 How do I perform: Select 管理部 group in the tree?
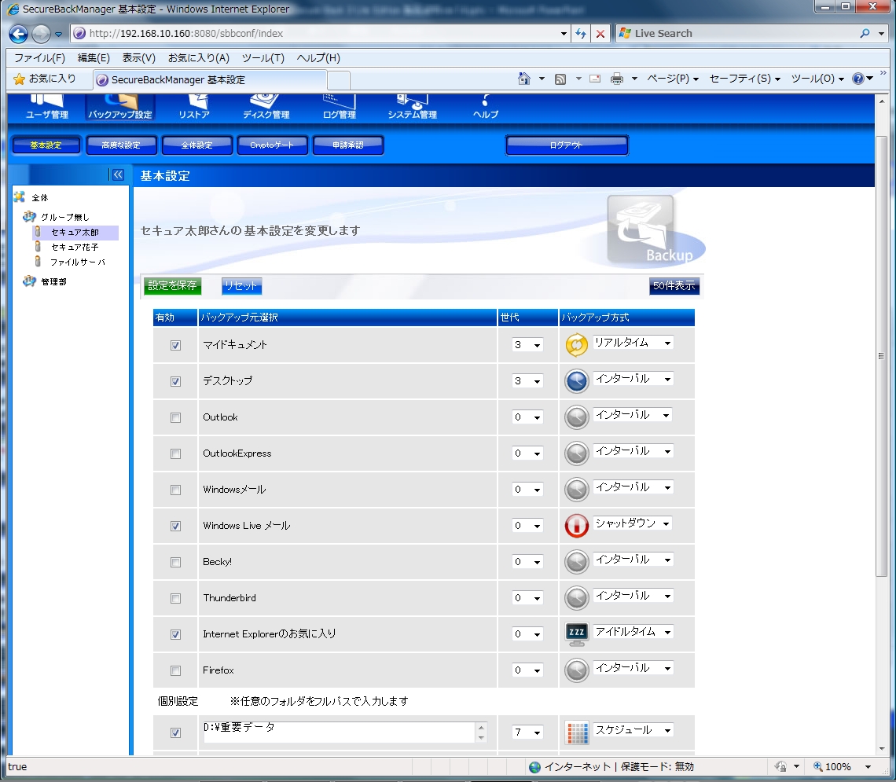tap(53, 281)
